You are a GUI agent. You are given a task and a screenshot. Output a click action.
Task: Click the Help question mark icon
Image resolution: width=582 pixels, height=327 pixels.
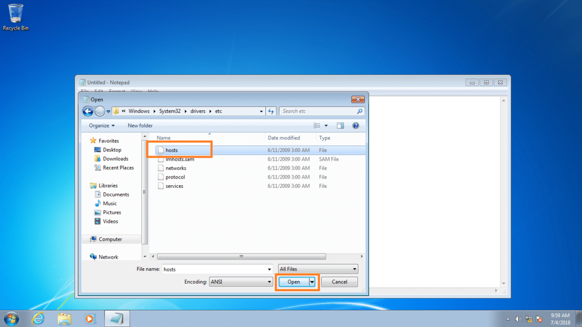(x=356, y=125)
